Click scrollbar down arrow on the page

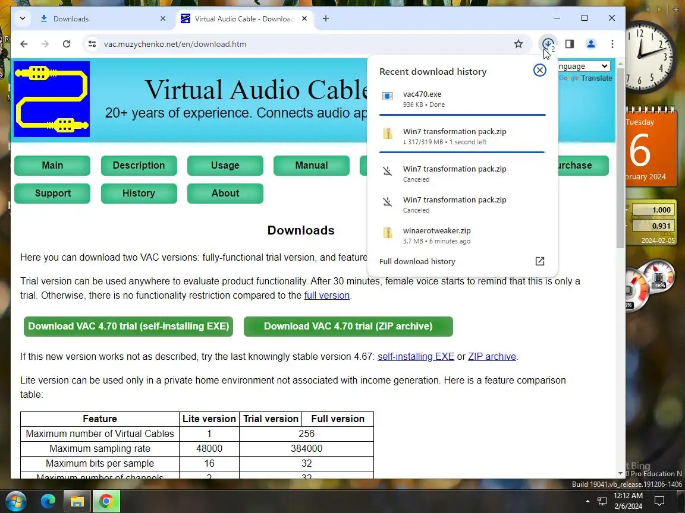[x=620, y=473]
